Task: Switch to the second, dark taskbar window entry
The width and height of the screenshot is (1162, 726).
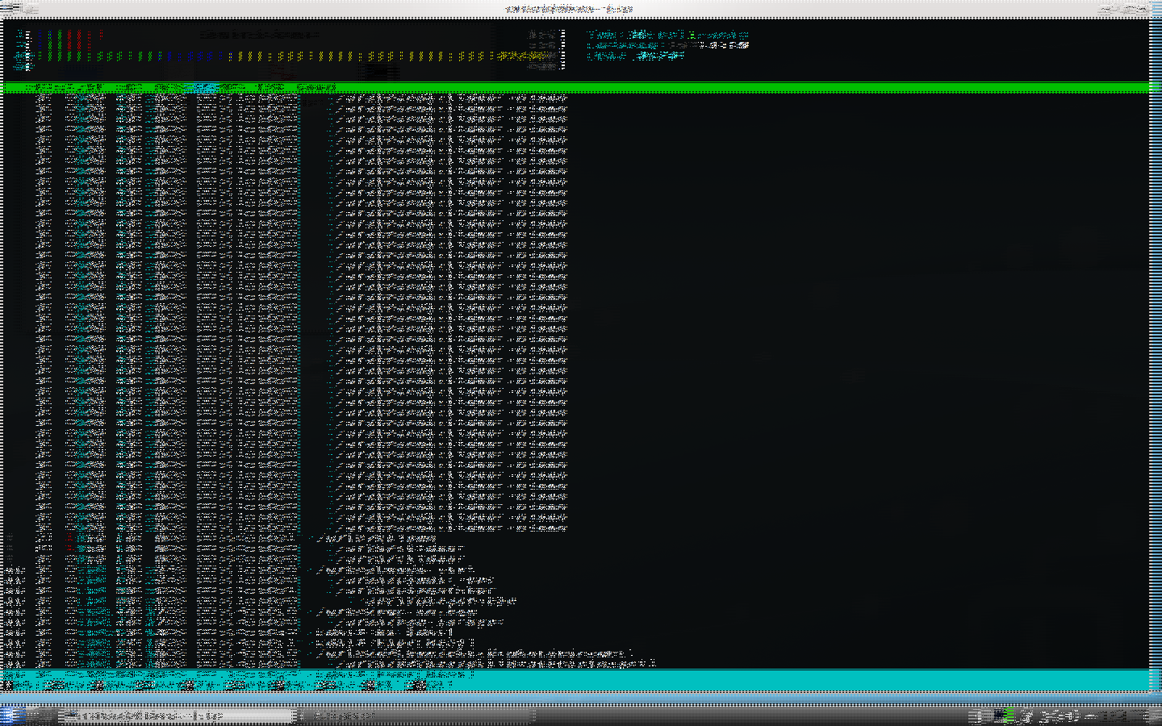Action: point(418,716)
